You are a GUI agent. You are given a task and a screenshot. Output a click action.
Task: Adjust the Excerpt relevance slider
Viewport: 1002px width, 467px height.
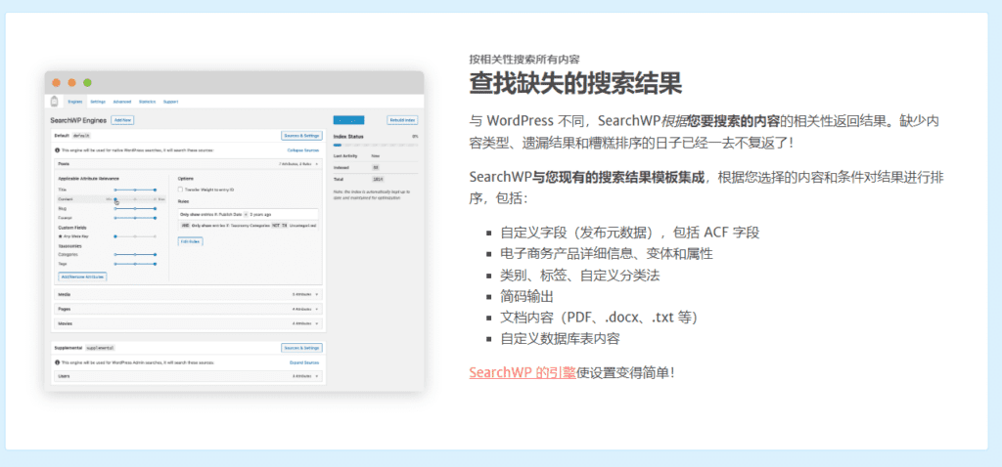point(135,218)
